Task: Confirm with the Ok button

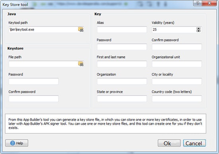Action: point(169,143)
